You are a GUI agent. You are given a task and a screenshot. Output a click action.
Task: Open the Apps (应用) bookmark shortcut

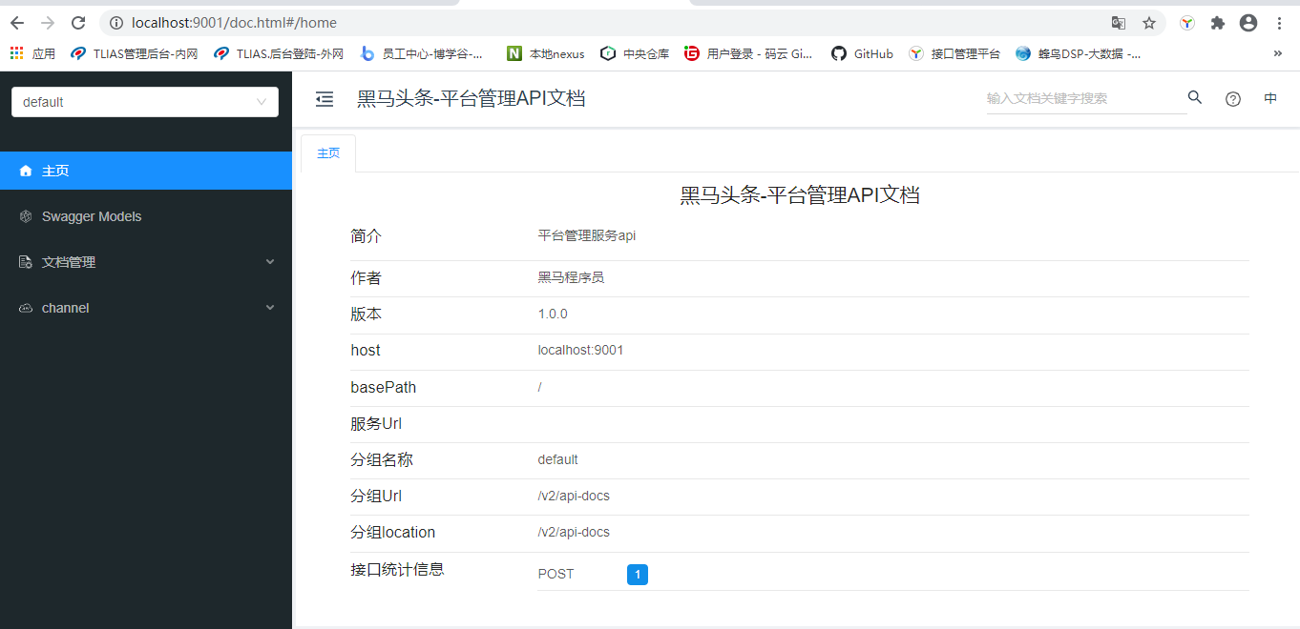(x=32, y=54)
